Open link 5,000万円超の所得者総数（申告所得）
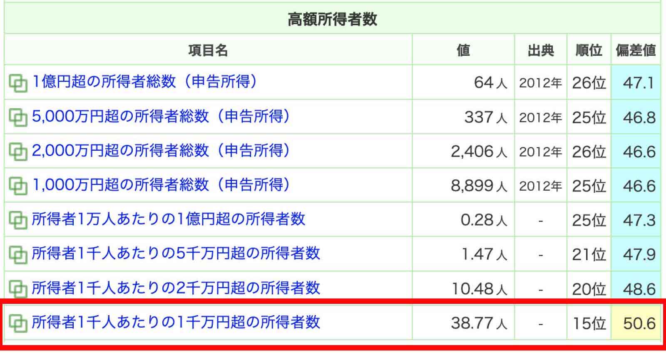The image size is (666, 353). click(161, 116)
